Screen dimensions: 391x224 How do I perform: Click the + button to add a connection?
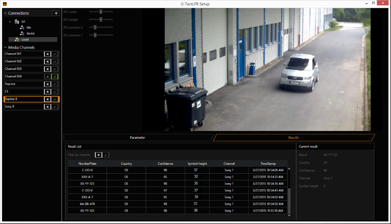tap(56, 13)
